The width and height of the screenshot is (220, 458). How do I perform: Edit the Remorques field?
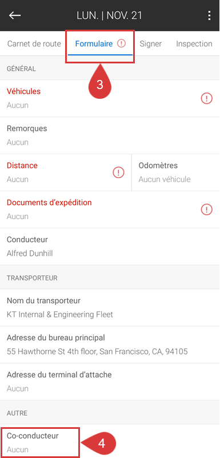(x=110, y=135)
